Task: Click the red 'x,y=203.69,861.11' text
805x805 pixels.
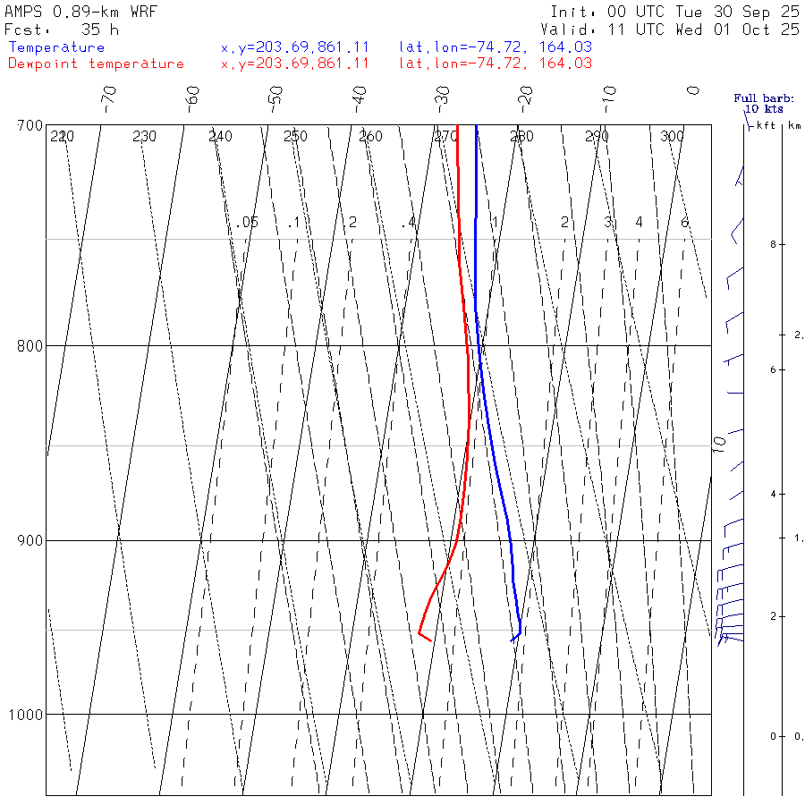Action: coord(294,64)
